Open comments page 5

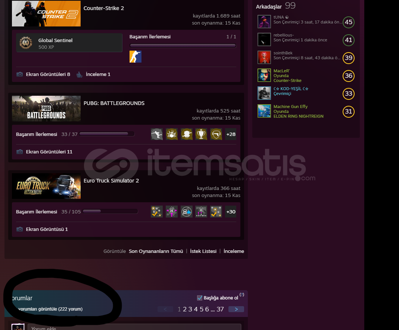(202, 309)
